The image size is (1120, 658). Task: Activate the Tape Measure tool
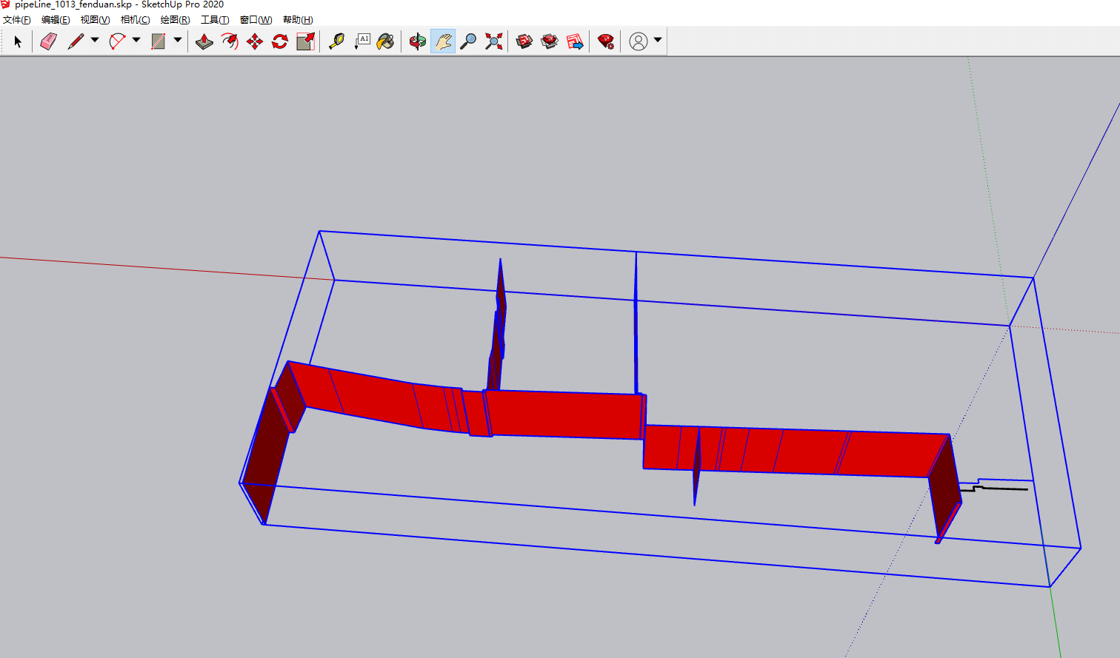click(336, 41)
